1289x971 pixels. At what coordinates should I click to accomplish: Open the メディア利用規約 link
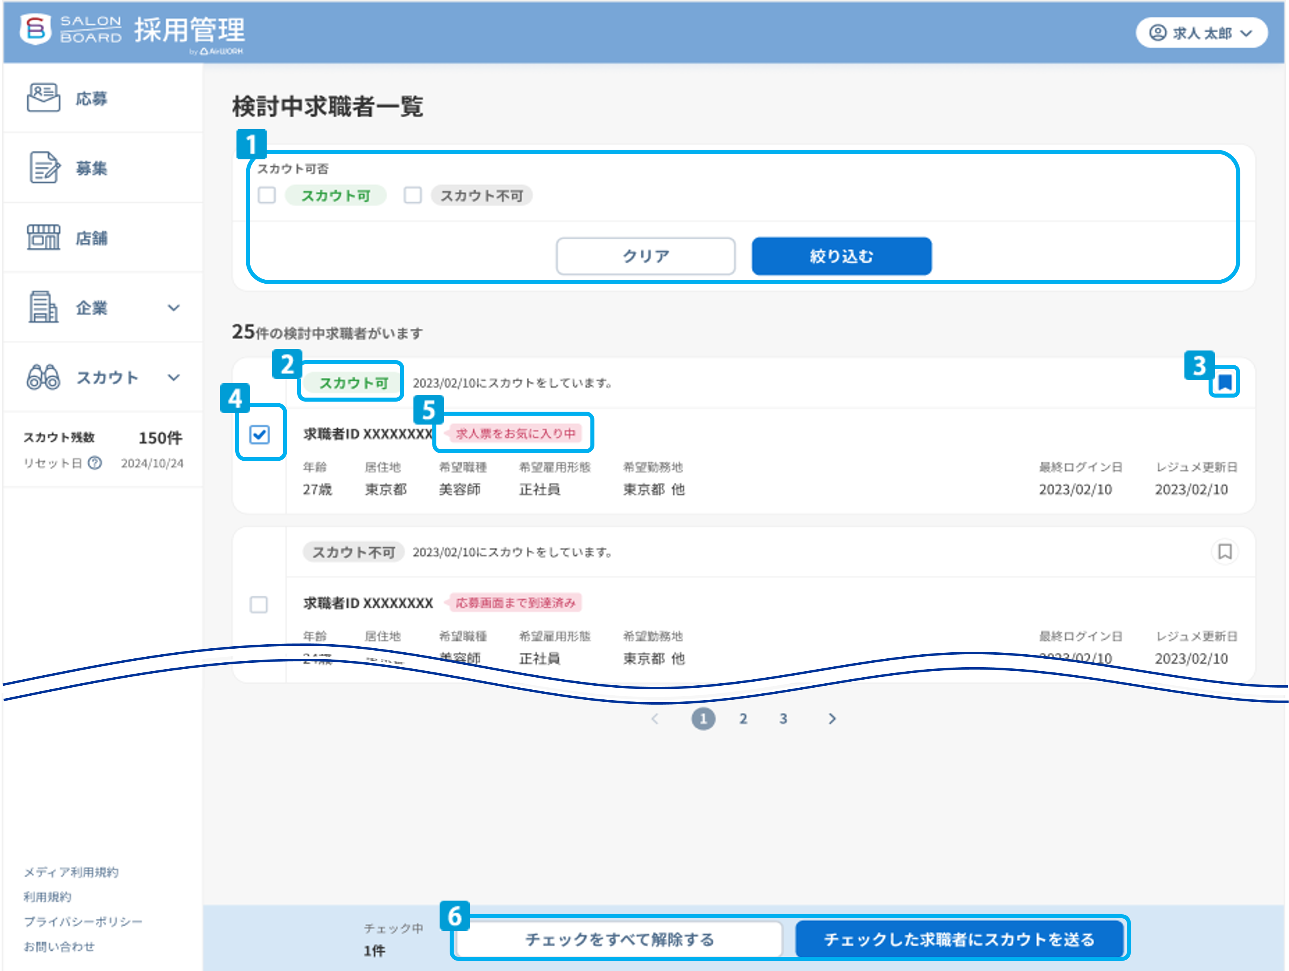pos(71,872)
